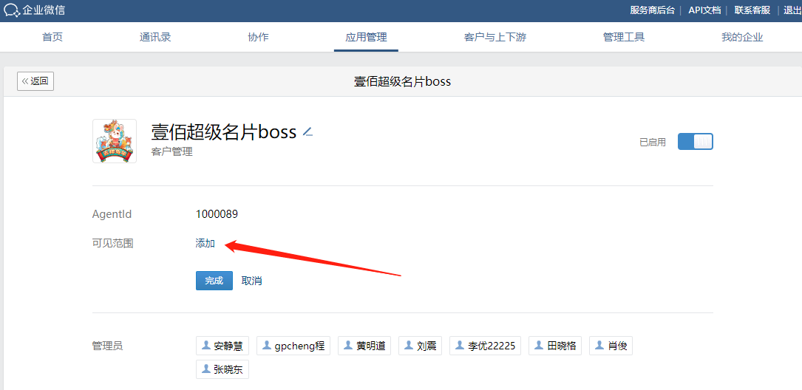Select the gpcheng程 administrator name
Screen dimensions: 802x390
coord(299,346)
